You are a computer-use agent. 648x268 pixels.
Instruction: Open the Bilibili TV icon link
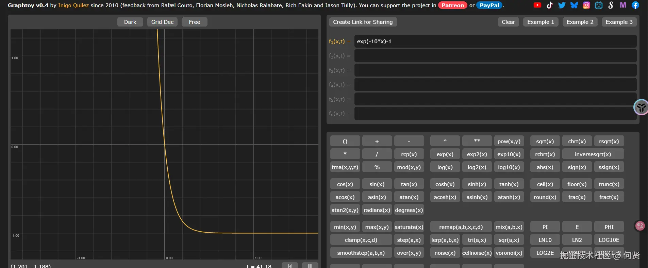click(x=599, y=5)
